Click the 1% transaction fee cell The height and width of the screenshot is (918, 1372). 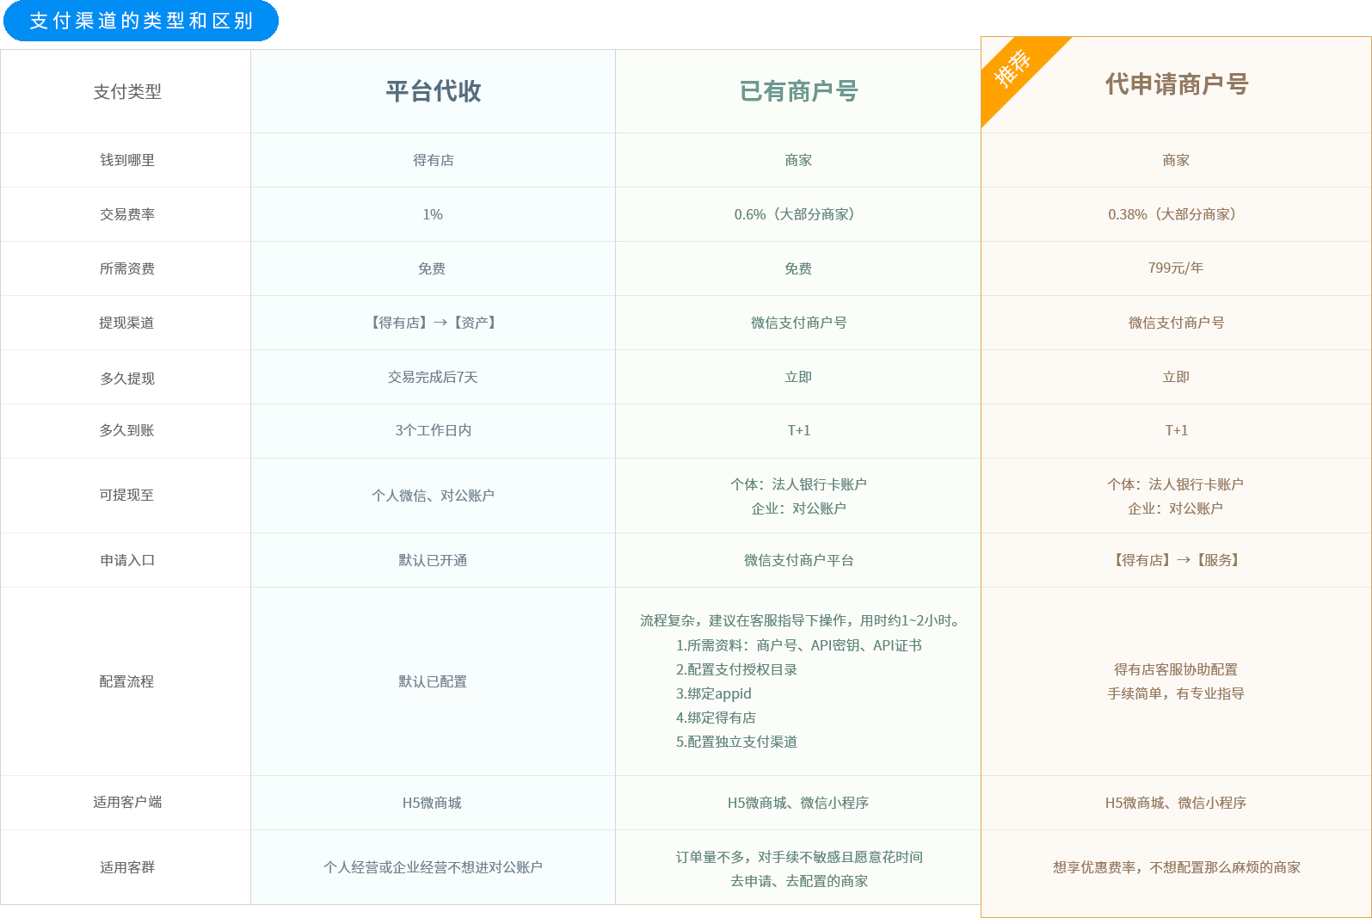click(x=433, y=214)
